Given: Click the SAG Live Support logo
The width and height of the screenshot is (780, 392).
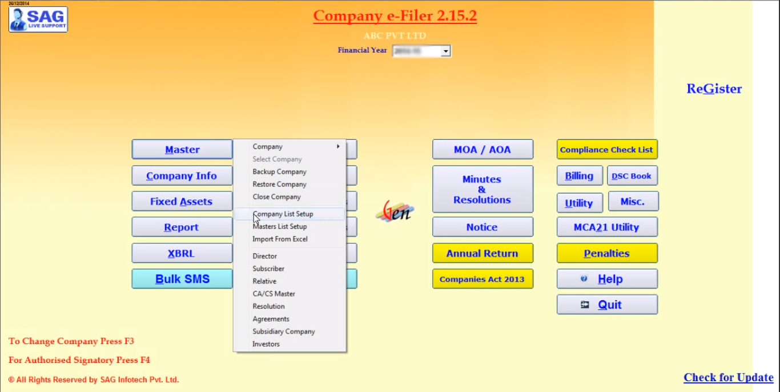Looking at the screenshot, I should 38,19.
